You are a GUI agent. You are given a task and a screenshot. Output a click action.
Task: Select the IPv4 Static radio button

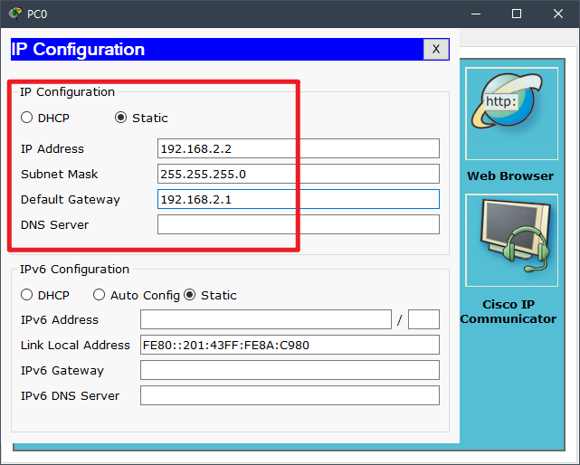coord(121,118)
